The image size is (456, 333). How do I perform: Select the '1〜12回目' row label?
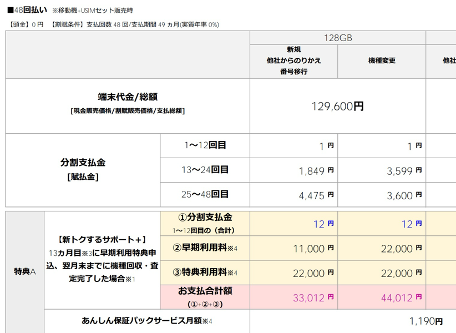pos(205,145)
